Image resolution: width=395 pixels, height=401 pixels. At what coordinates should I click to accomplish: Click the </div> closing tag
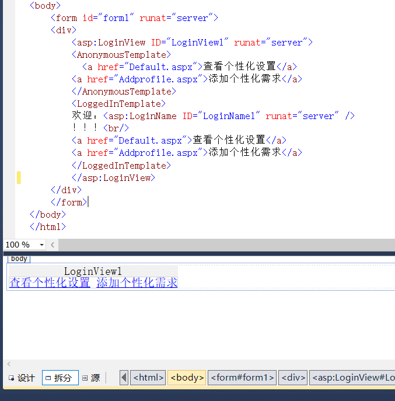click(66, 190)
